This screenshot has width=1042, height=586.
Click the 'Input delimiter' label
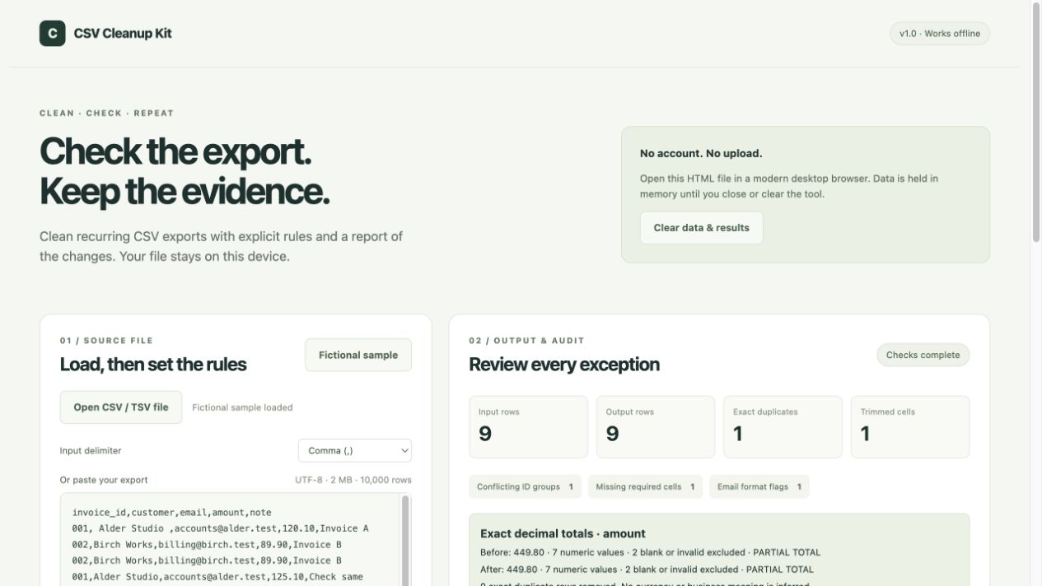pyautogui.click(x=91, y=450)
